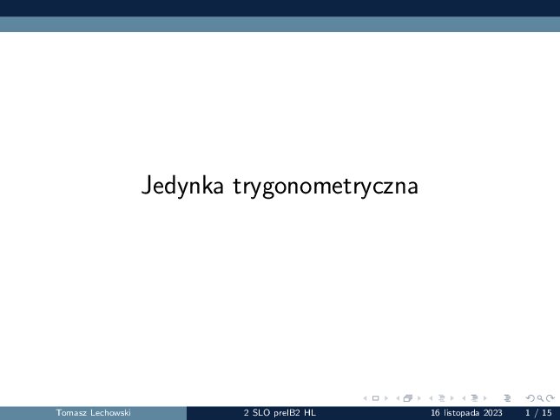Screen dimensions: 560x420
Task: Click the page counter 1 / 15
Action: (x=538, y=413)
